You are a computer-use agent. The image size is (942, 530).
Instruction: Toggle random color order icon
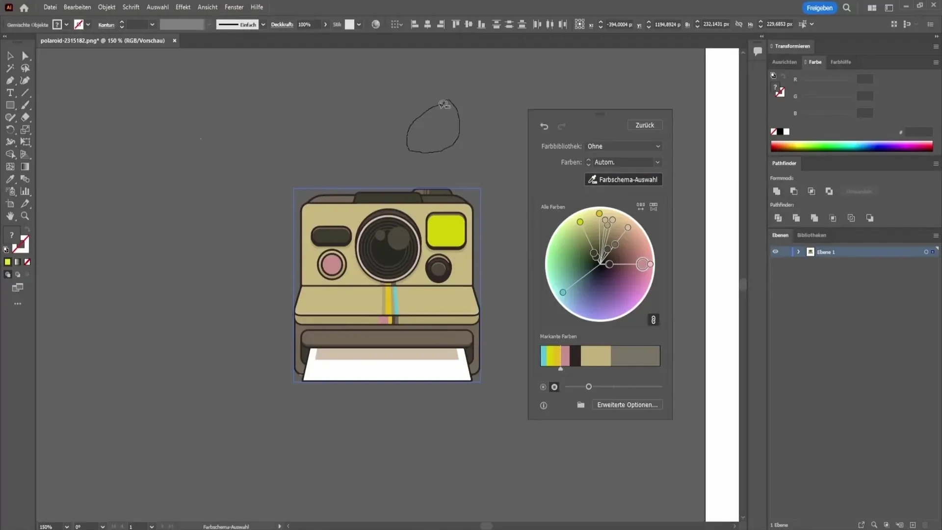click(x=641, y=207)
